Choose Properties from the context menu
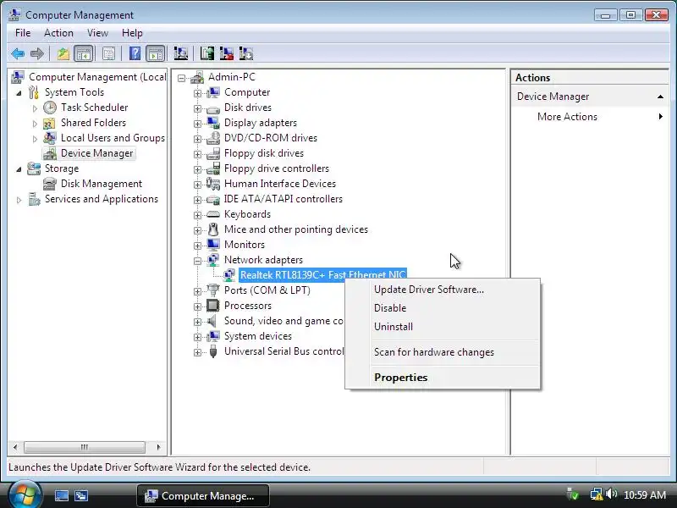 pyautogui.click(x=443, y=377)
